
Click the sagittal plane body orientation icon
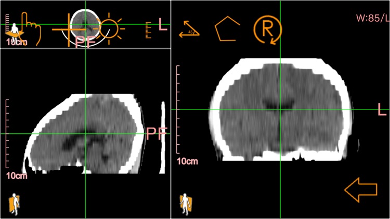coord(14,204)
